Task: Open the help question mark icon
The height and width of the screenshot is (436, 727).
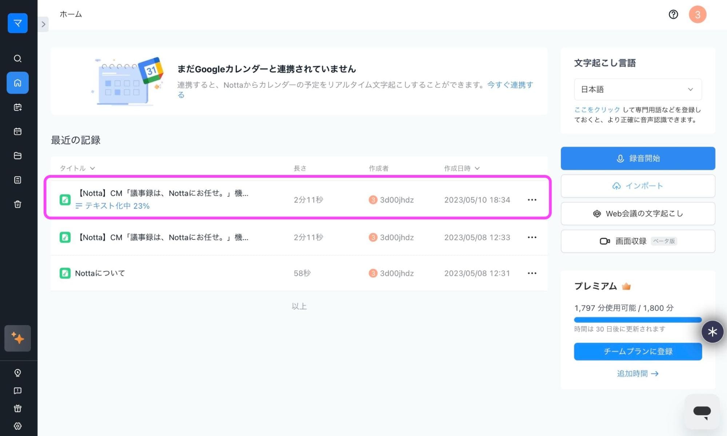Action: click(x=673, y=14)
